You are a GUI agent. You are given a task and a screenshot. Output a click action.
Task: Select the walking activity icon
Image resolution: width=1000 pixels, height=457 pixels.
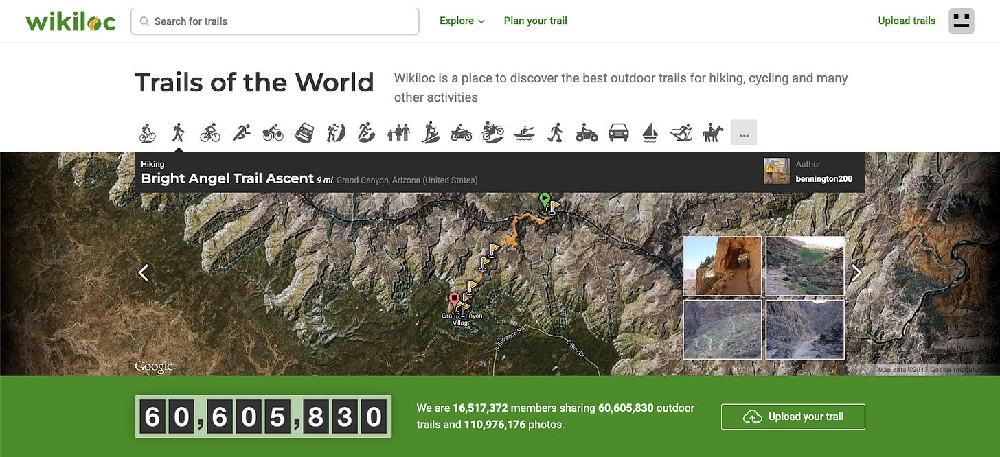(556, 132)
